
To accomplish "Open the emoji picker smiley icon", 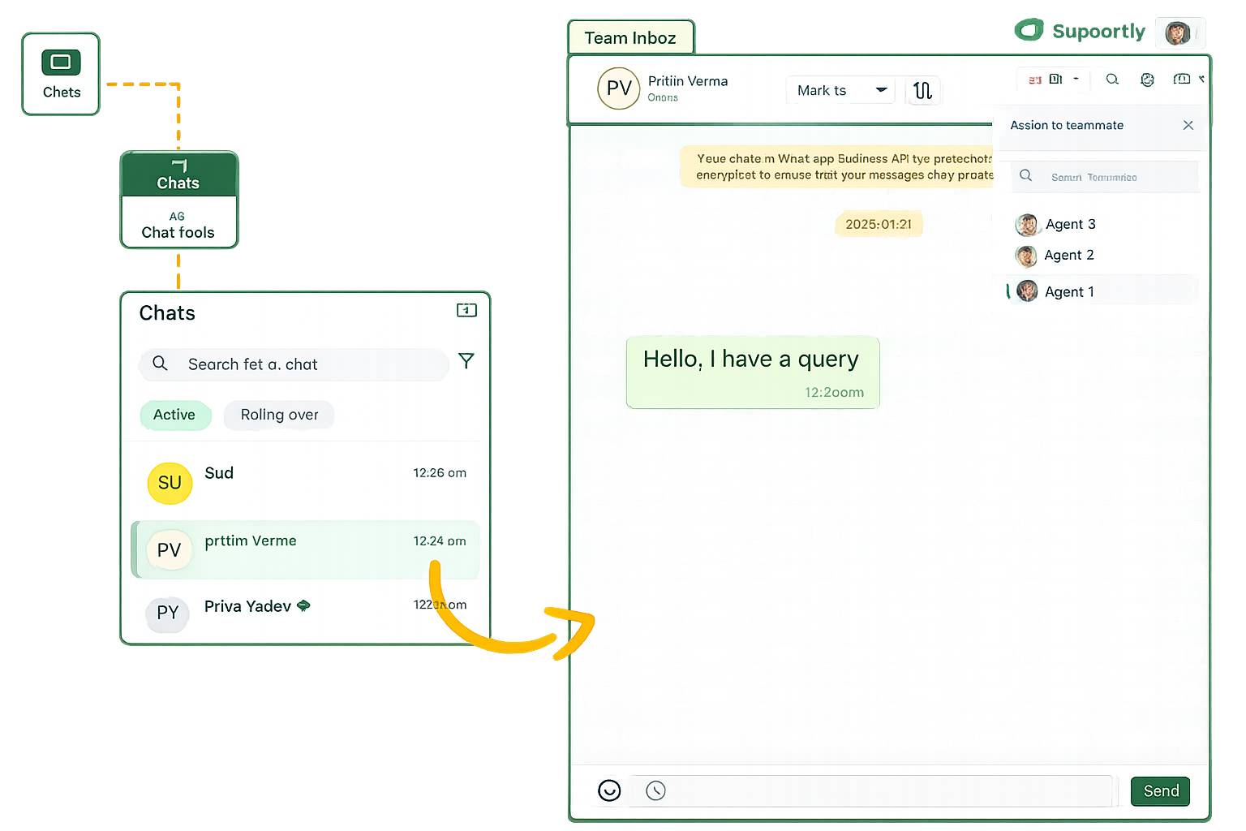I will pyautogui.click(x=609, y=790).
